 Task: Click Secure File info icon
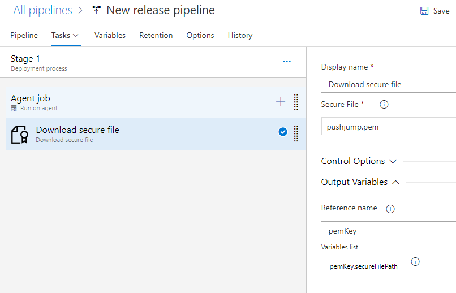384,105
